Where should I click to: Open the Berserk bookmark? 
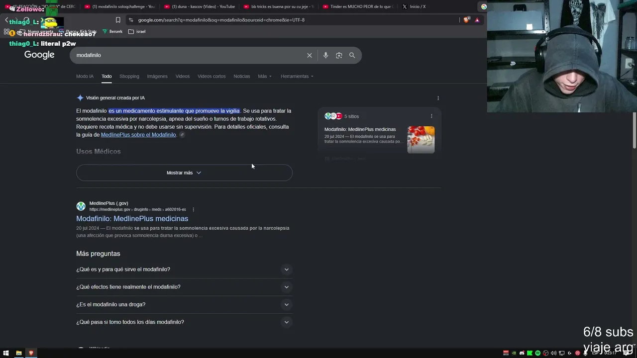[112, 31]
